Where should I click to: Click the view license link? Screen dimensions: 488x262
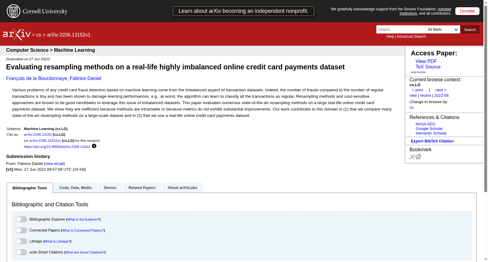coord(418,72)
